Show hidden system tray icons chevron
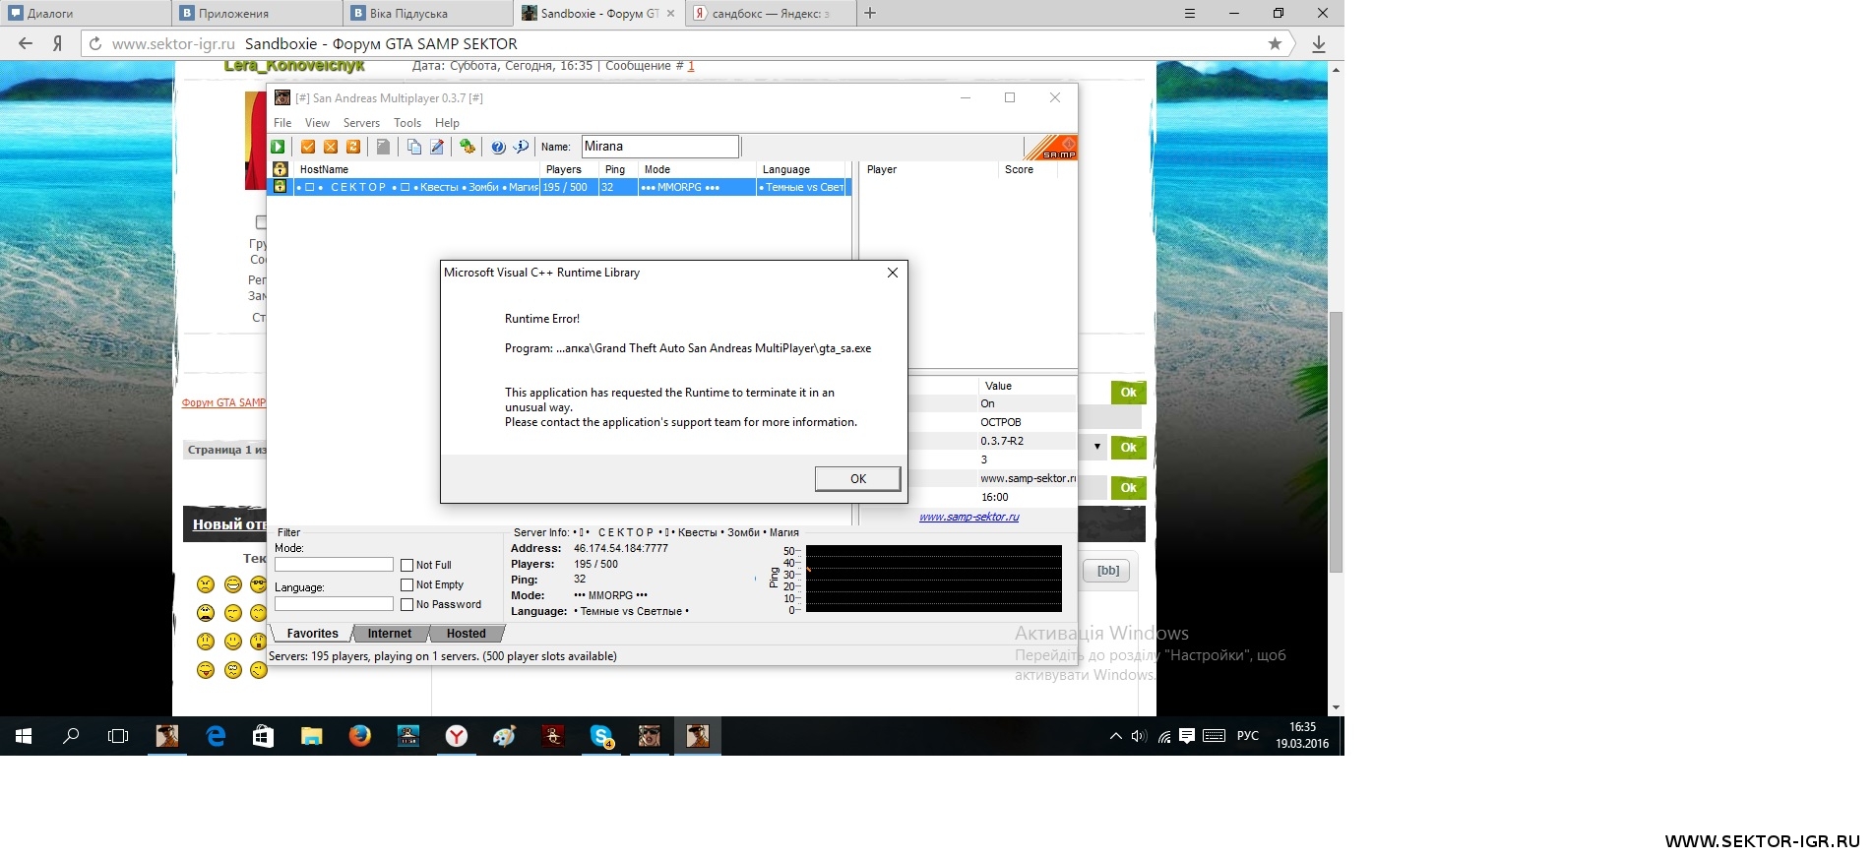 tap(1115, 736)
